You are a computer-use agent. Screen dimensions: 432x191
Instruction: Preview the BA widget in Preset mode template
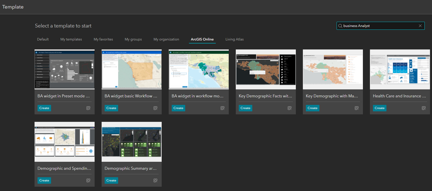tap(88, 108)
